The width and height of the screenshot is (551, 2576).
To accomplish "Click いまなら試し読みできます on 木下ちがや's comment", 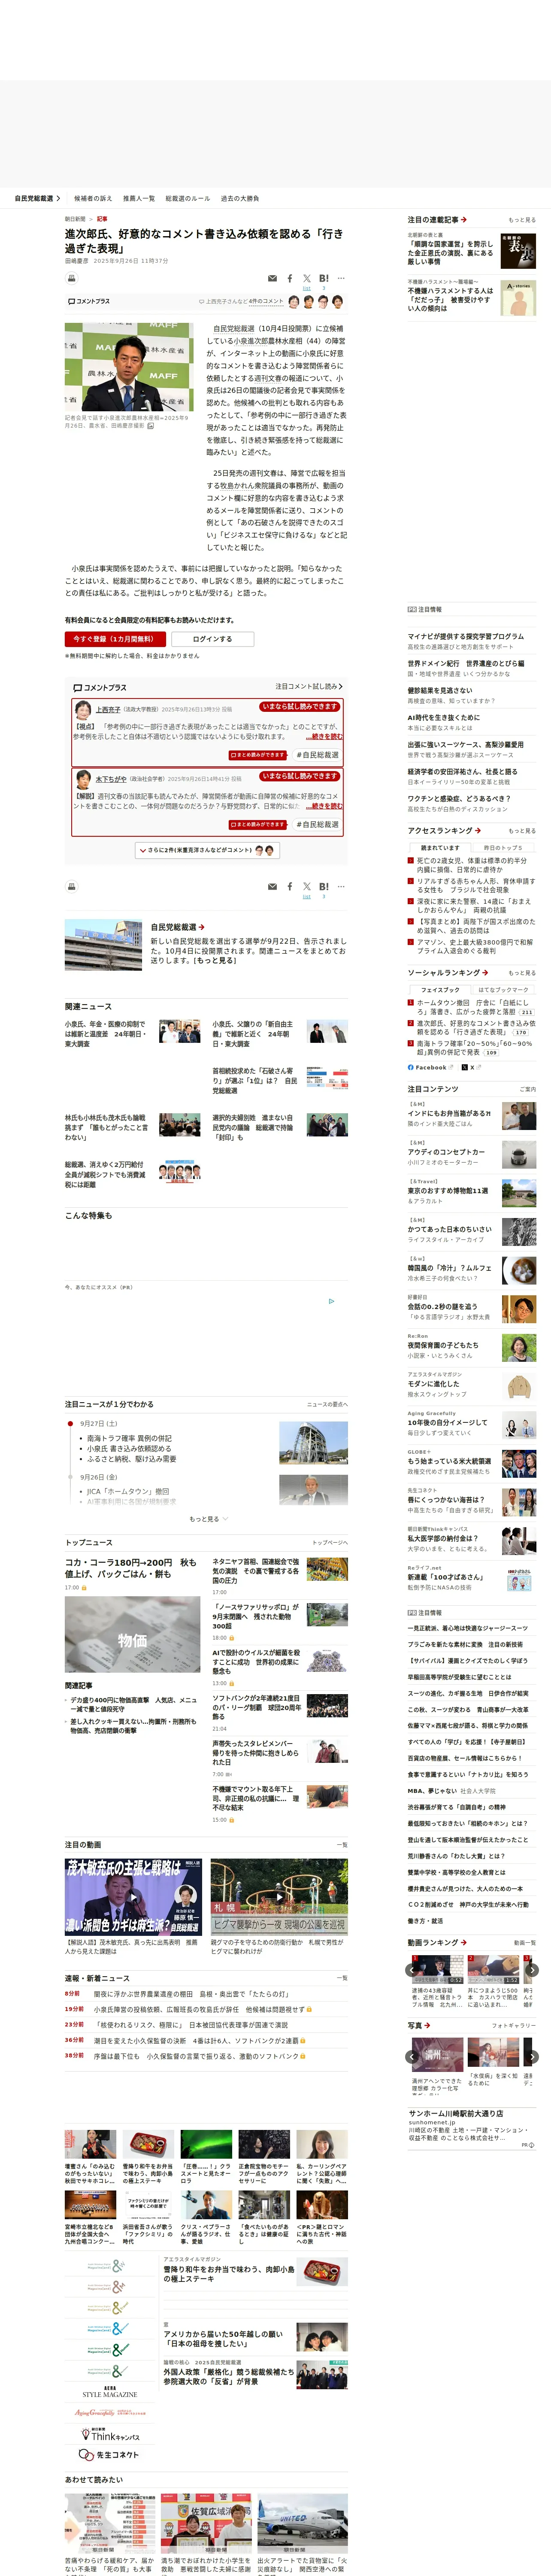I will tap(300, 775).
